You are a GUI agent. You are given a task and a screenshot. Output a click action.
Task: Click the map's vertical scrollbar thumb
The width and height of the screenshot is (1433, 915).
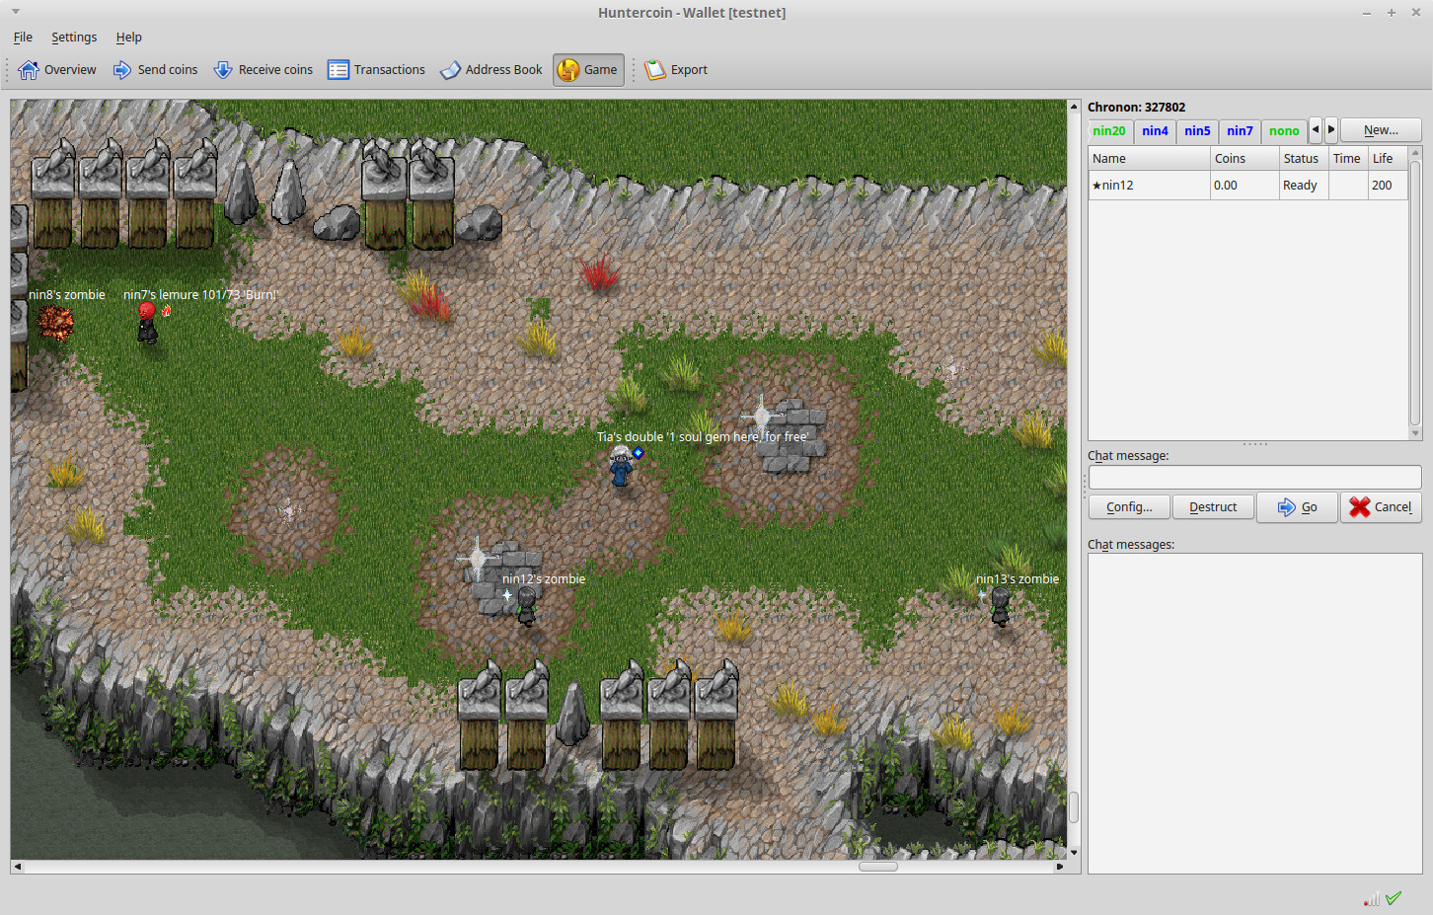[x=1074, y=807]
